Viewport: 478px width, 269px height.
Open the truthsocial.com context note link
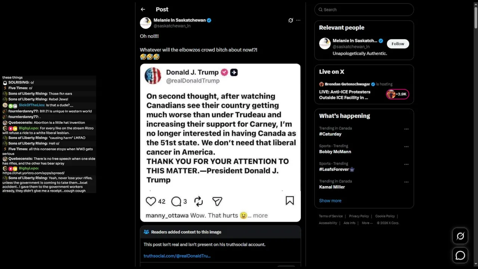click(177, 256)
